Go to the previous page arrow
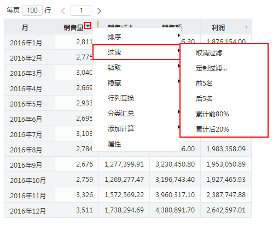The width and height of the screenshot is (273, 225). click(x=63, y=11)
